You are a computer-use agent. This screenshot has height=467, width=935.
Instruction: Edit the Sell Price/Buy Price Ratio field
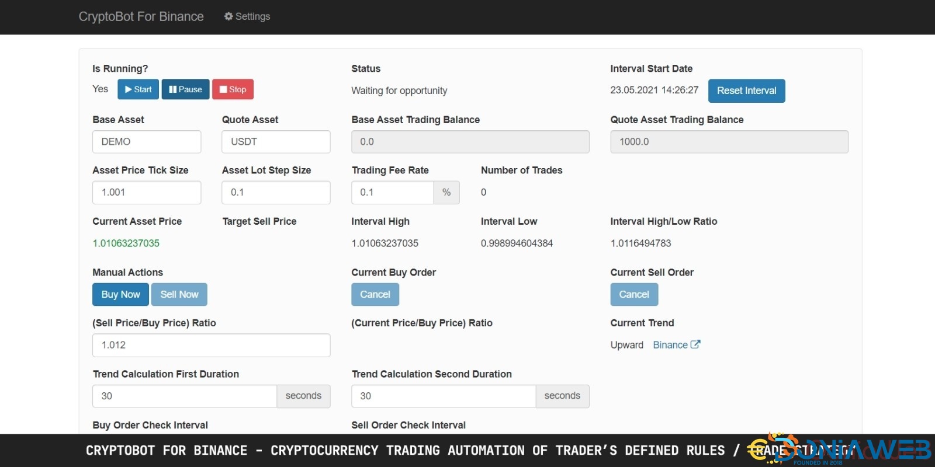(211, 345)
